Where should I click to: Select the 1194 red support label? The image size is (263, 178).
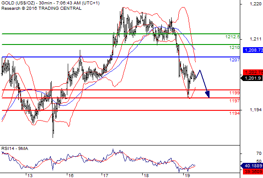(234, 113)
